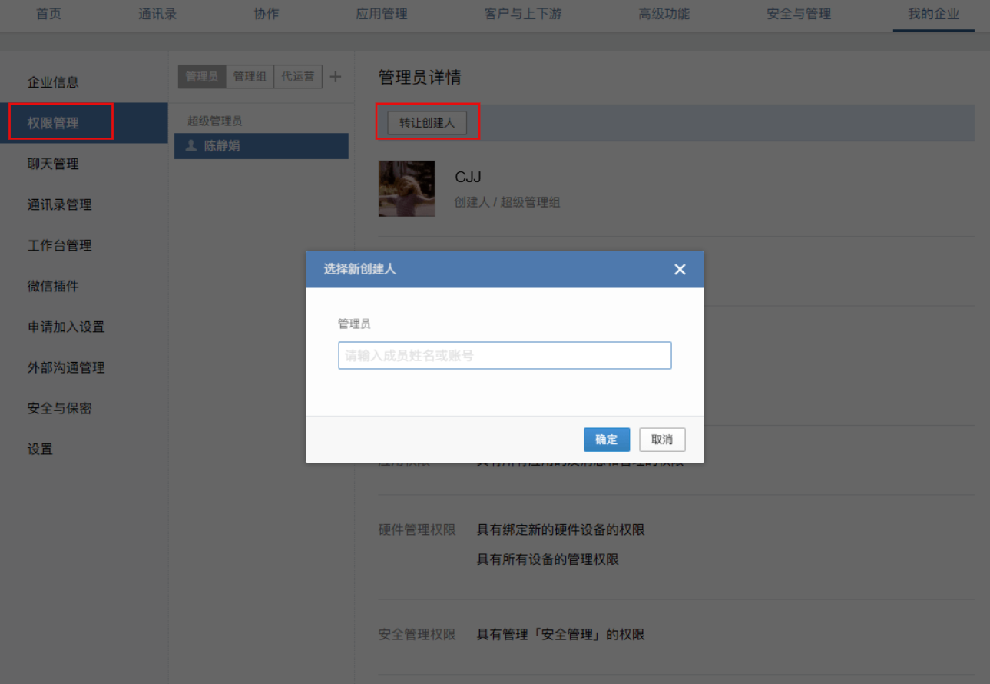Focus the 请输入成员姓名或账号 input field

point(505,355)
